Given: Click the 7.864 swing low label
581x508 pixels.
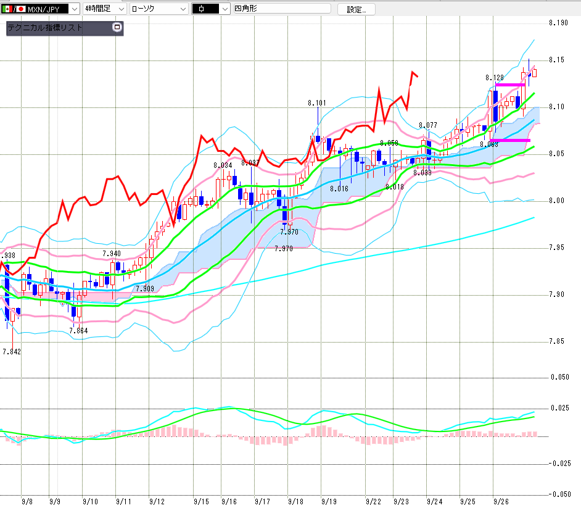Looking at the screenshot, I should pos(78,331).
